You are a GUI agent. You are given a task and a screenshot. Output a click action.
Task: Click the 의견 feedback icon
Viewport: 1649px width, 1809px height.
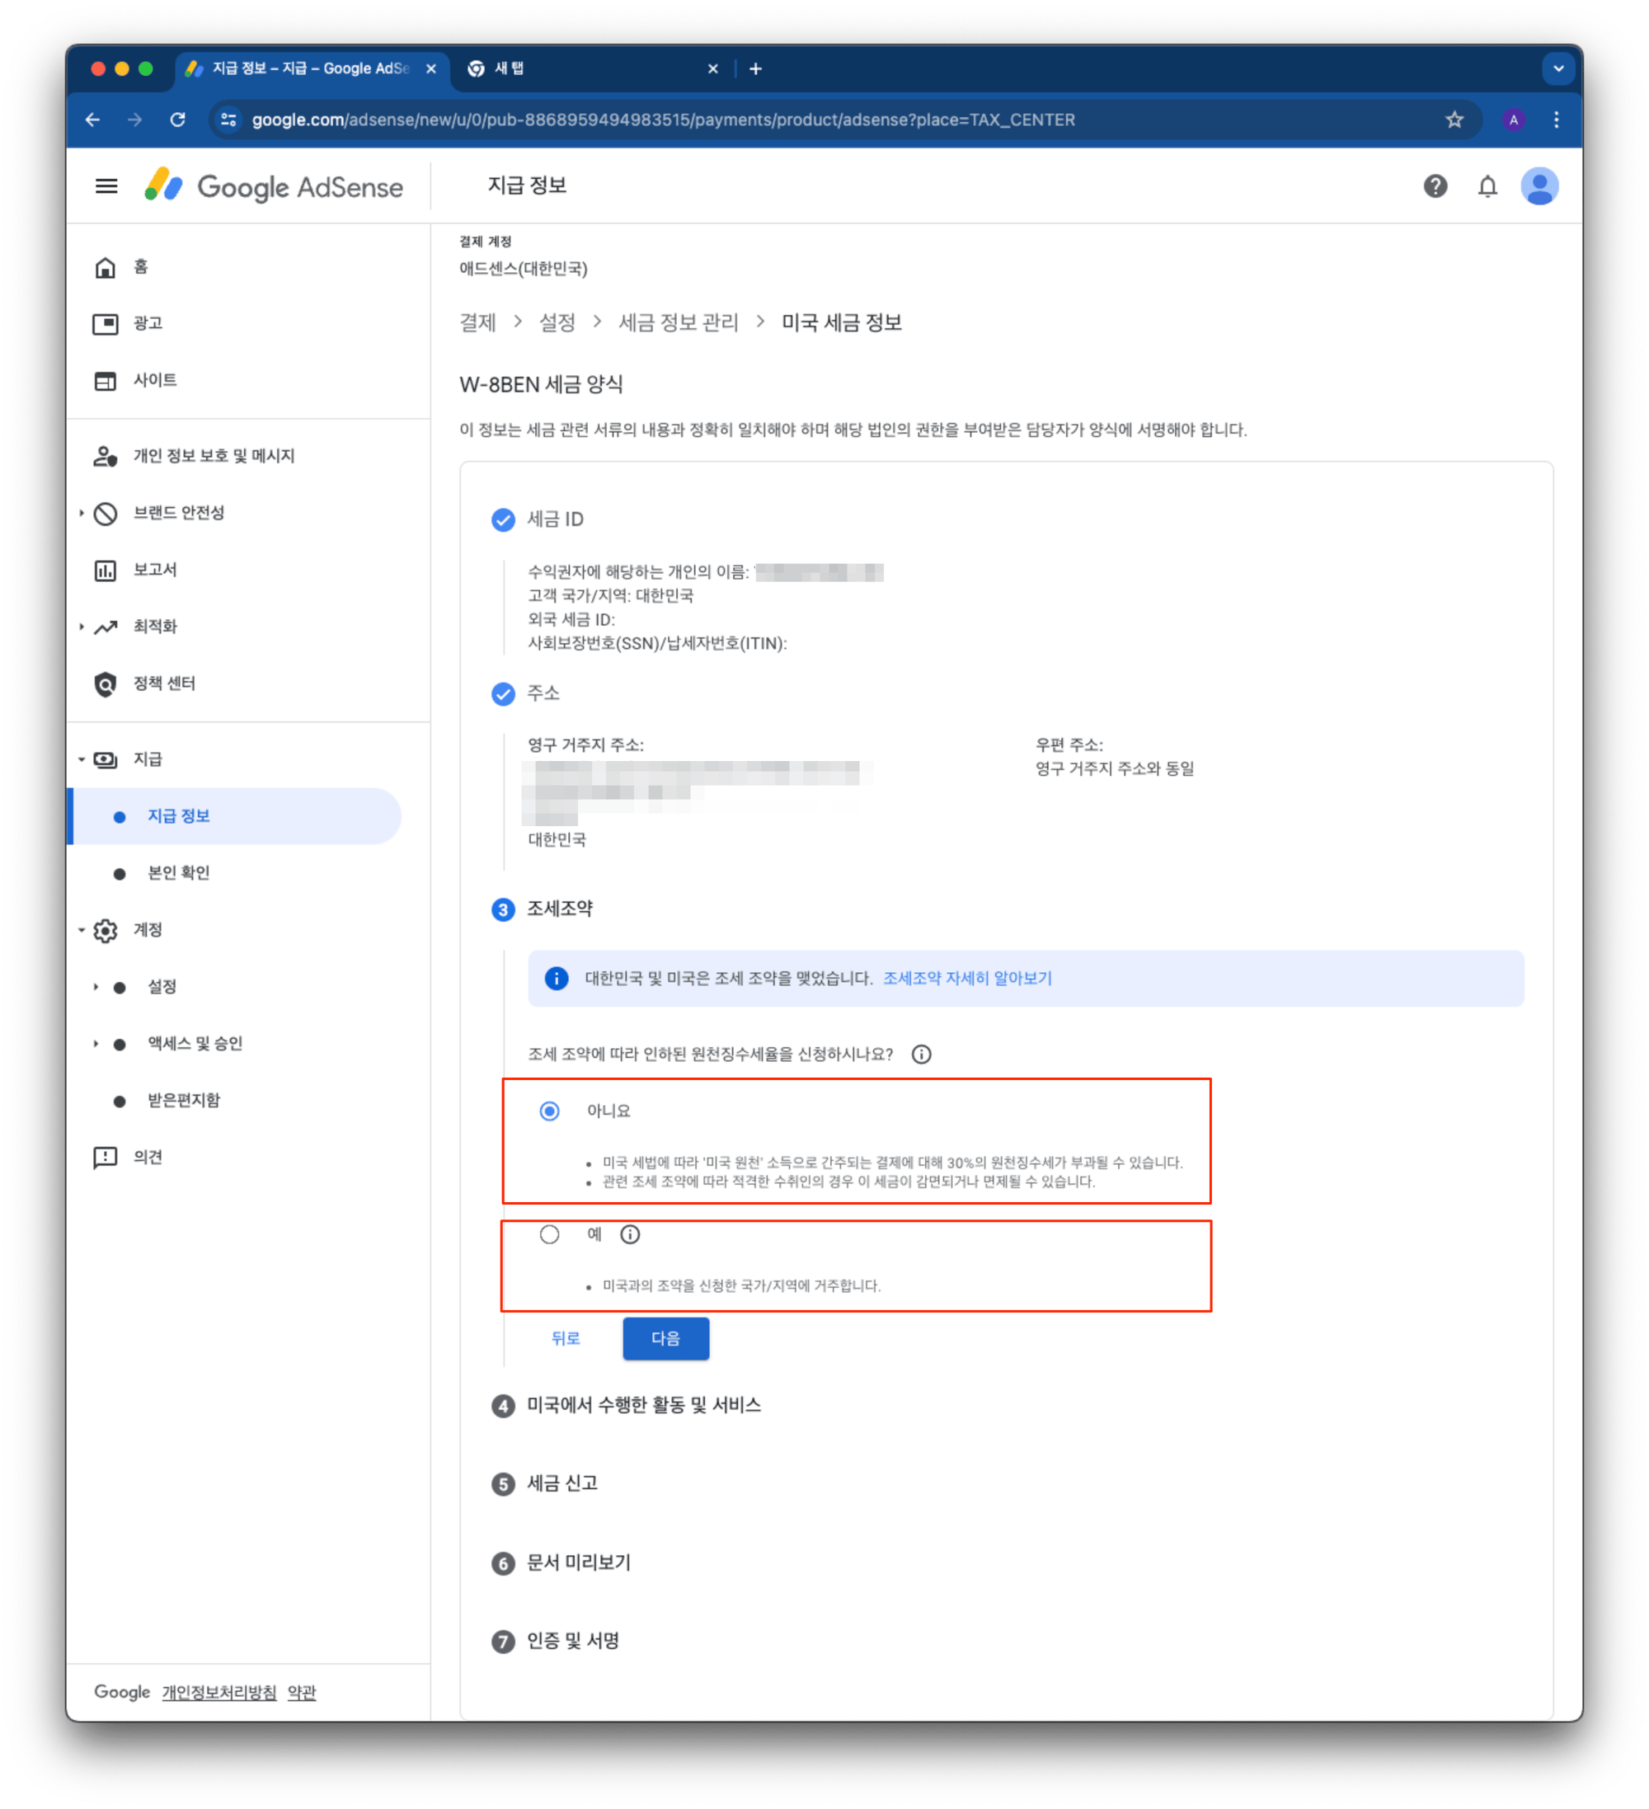[105, 1157]
